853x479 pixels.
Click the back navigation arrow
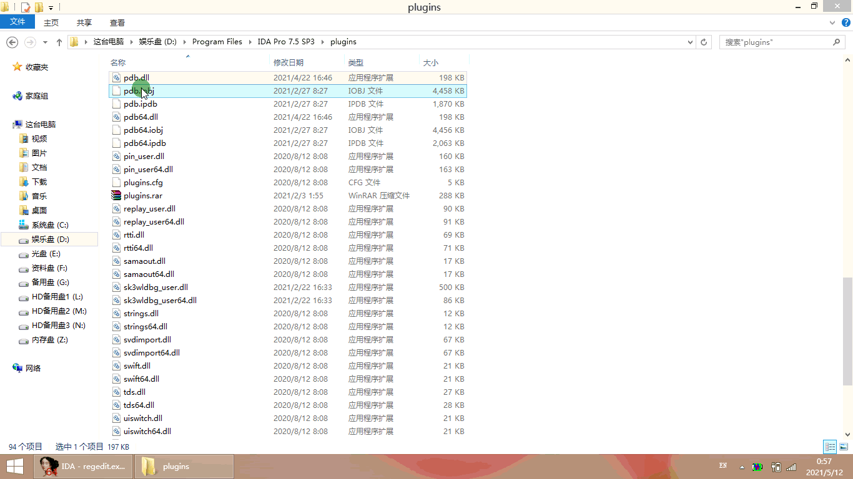[12, 42]
